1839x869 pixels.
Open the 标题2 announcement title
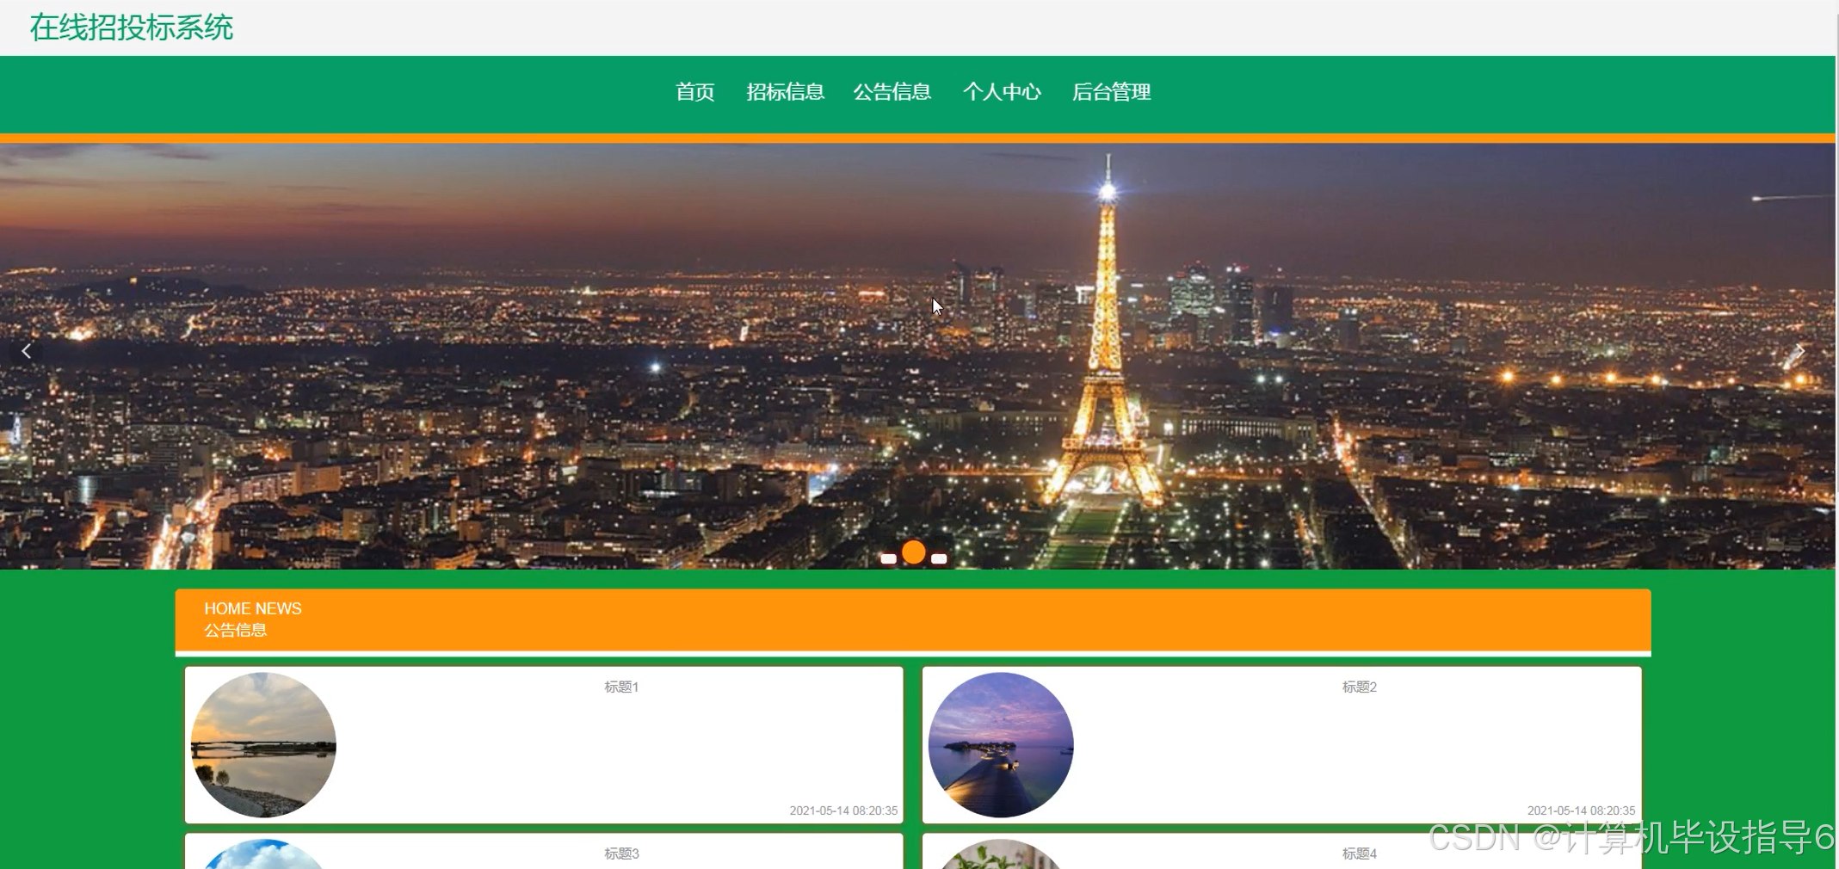tap(1360, 687)
